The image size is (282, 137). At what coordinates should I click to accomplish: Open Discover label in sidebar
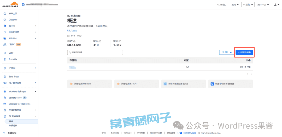click(13, 20)
